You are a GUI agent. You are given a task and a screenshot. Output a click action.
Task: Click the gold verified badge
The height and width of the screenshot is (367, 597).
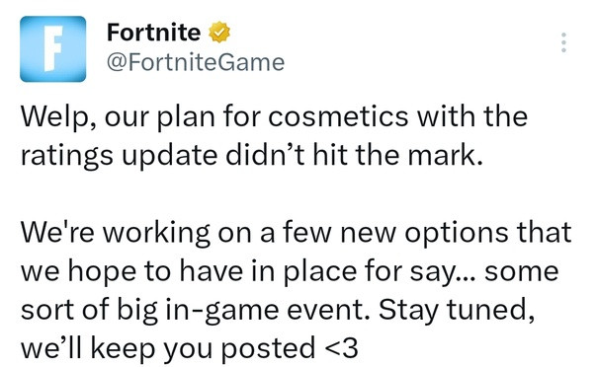pyautogui.click(x=219, y=33)
